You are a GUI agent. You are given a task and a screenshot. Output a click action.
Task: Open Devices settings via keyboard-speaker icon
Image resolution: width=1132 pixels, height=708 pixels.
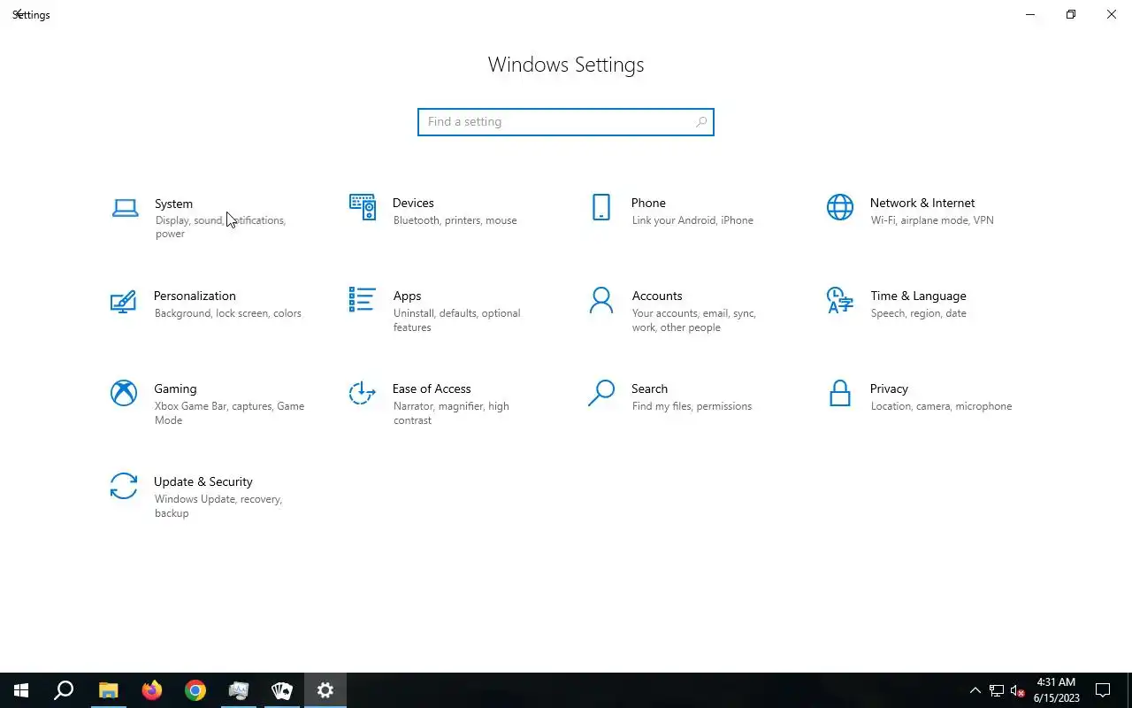coord(363,207)
